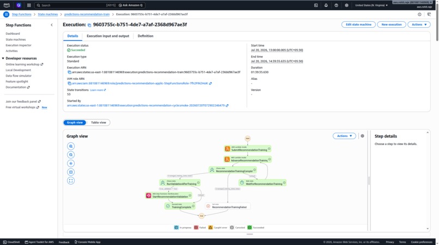
Task: Open CloudShell from the top navigation bar
Action: (316, 5)
